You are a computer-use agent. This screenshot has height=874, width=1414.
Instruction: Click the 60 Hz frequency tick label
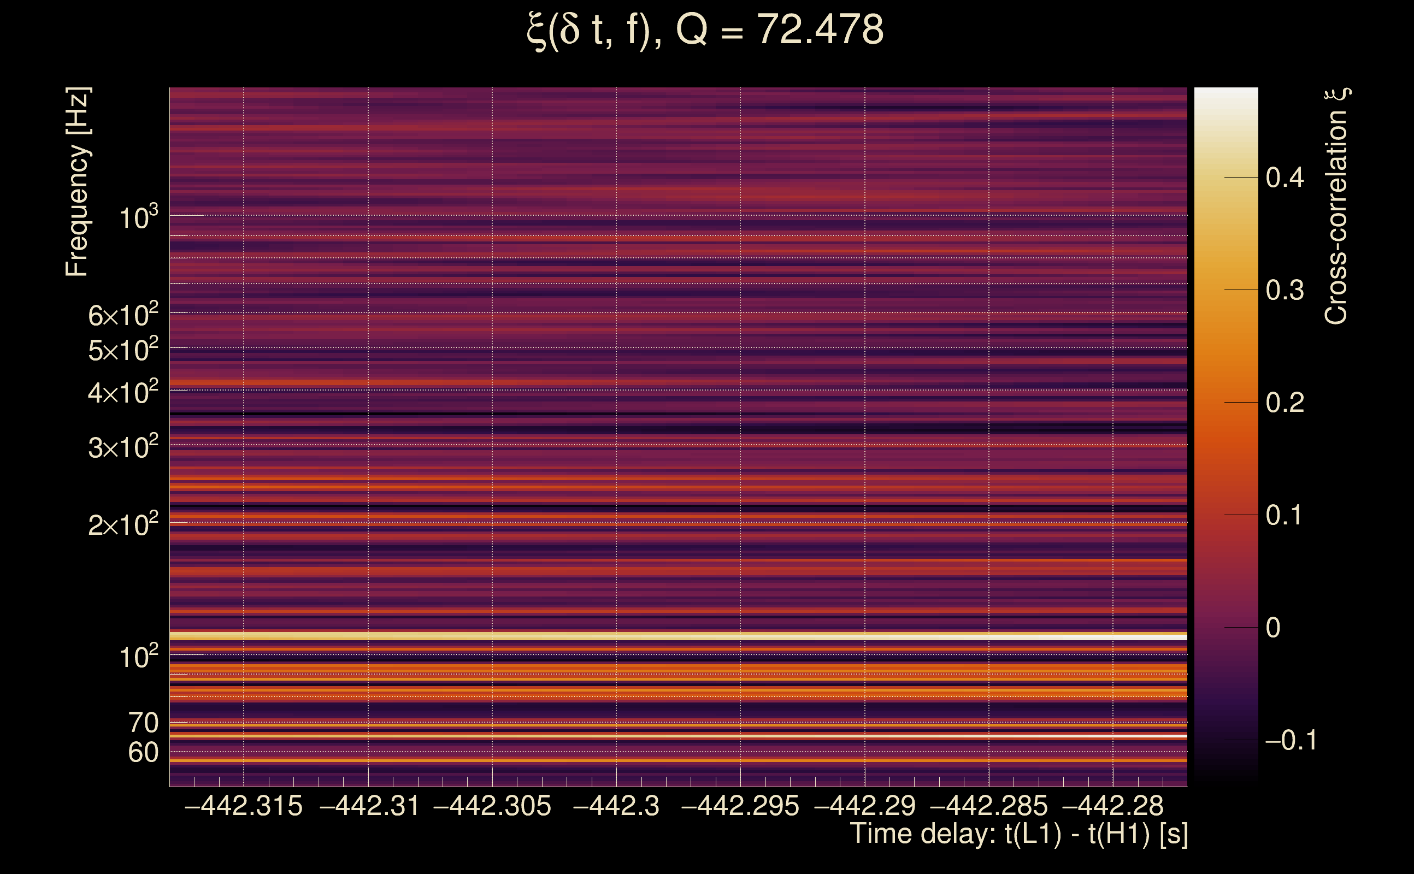coord(143,753)
